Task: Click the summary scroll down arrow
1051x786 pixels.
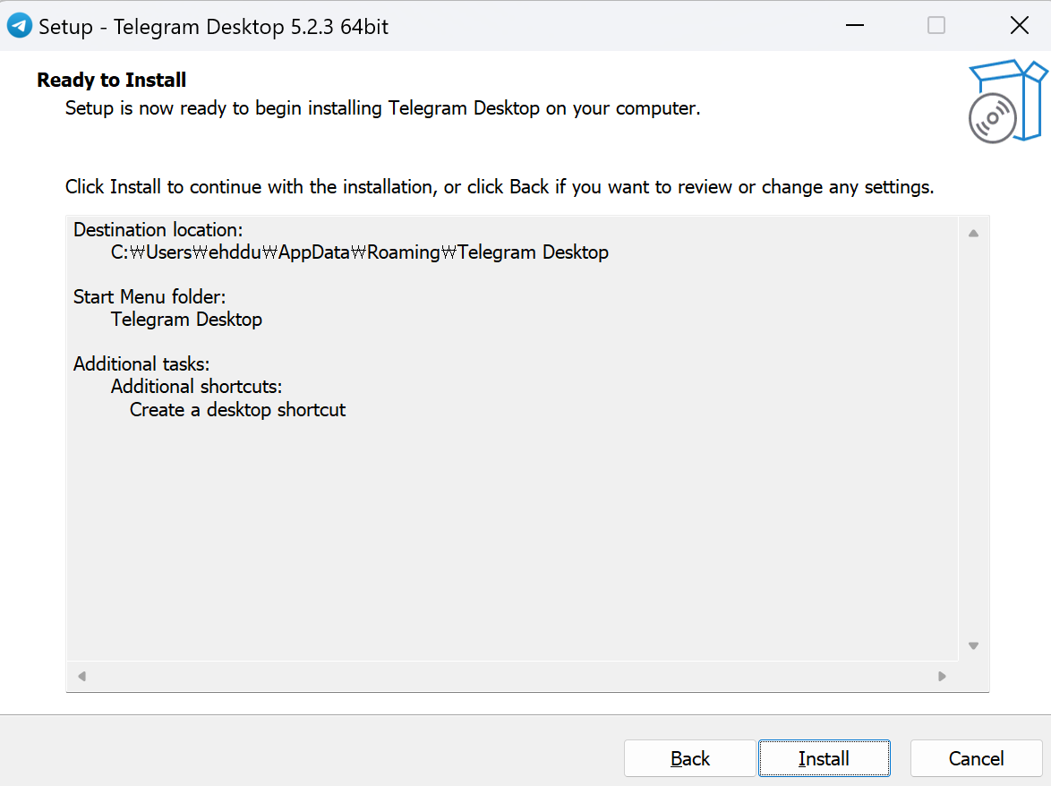Action: (973, 646)
